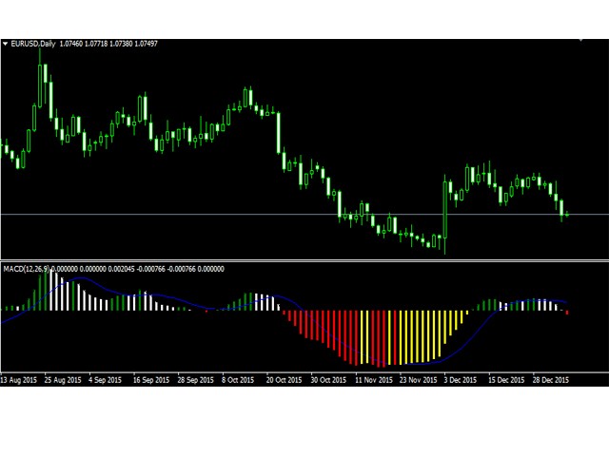The height and width of the screenshot is (456, 609).
Task: Click the 11 Nov 2015 date label
Action: tap(374, 380)
